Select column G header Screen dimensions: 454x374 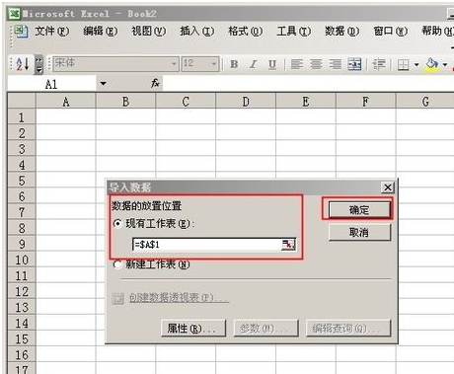[x=425, y=102]
